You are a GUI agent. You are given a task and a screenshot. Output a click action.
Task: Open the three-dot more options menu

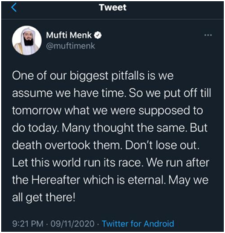click(208, 35)
